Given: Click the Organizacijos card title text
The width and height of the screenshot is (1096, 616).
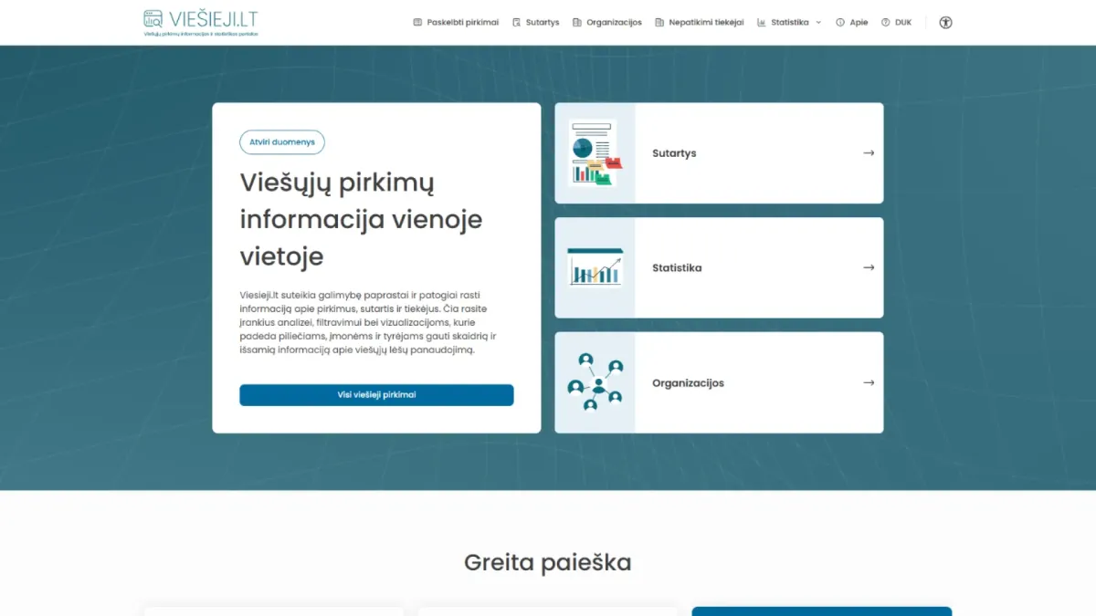Looking at the screenshot, I should click(688, 383).
